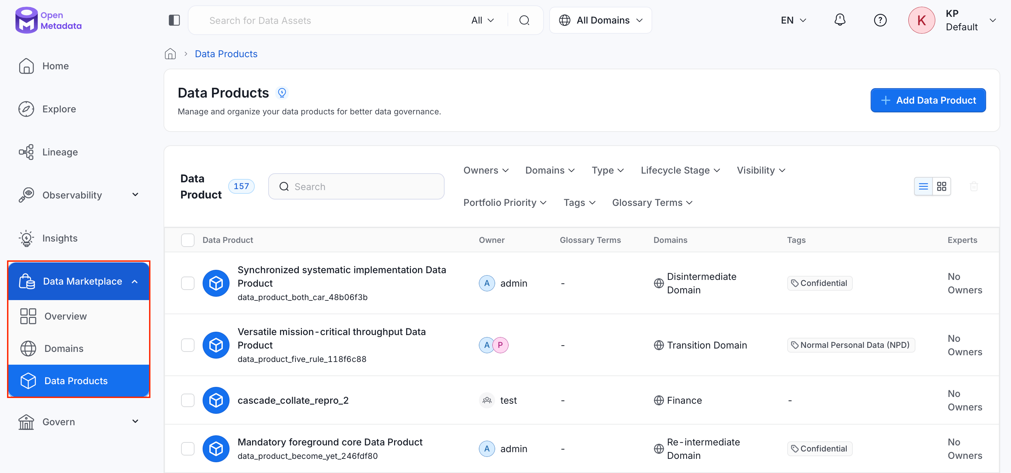Image resolution: width=1011 pixels, height=473 pixels.
Task: Go to Home in sidebar
Action: (x=78, y=66)
